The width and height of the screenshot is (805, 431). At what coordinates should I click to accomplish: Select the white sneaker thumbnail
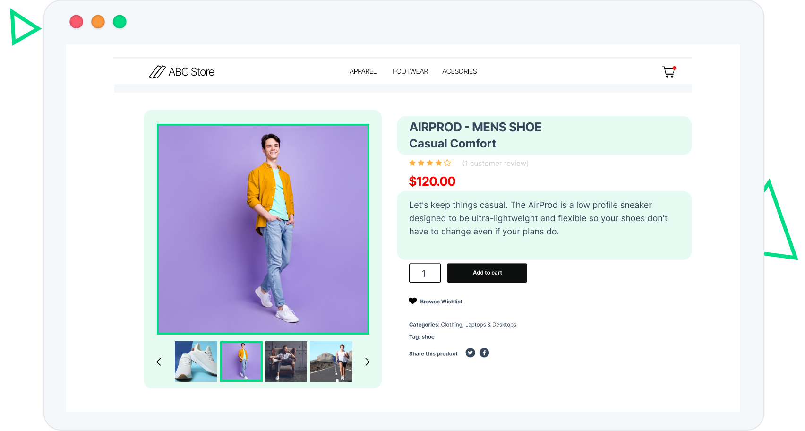(196, 362)
